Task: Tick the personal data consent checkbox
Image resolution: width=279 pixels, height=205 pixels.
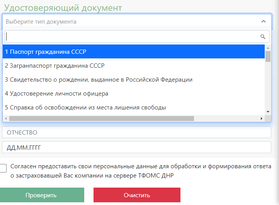Action: (3, 168)
